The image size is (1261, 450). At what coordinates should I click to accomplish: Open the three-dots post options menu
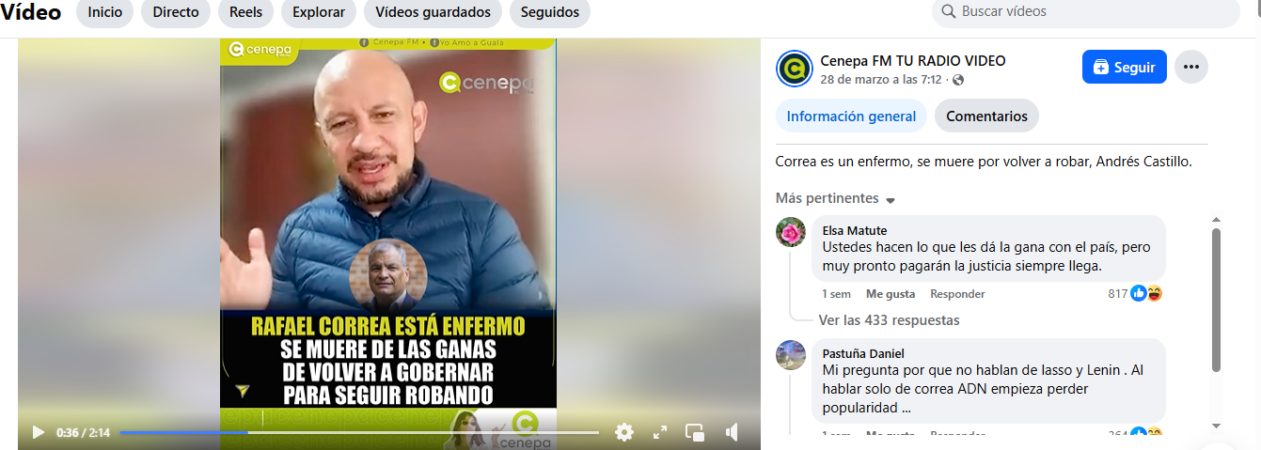(x=1191, y=67)
